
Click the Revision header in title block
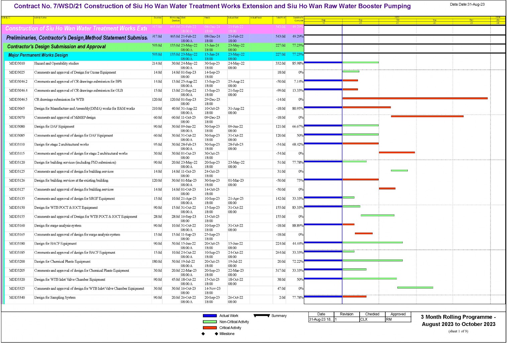[x=347, y=314]
